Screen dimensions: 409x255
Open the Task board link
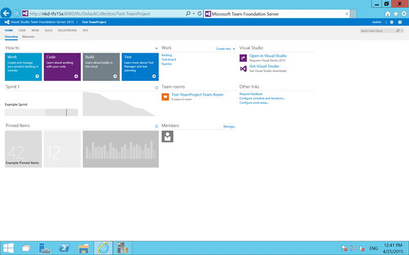pos(169,59)
